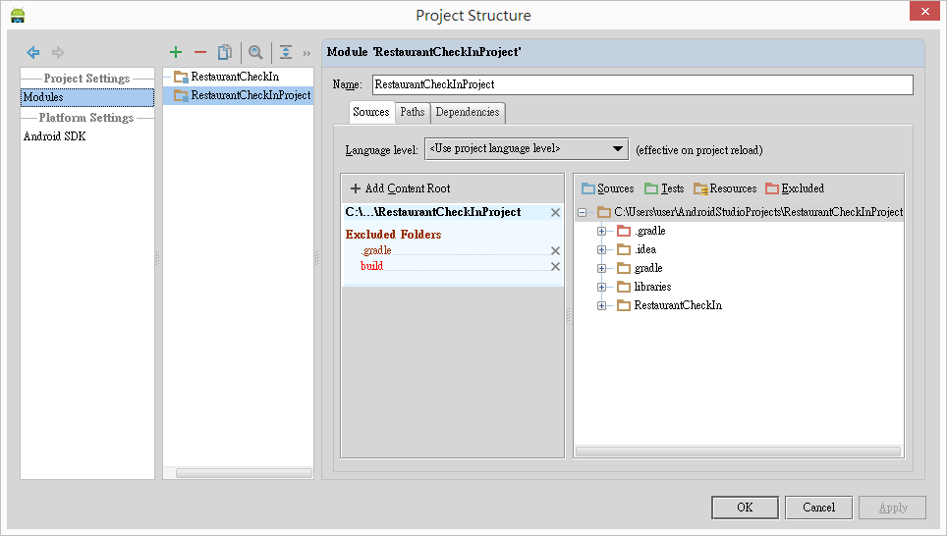Mark folder as Excluded
947x536 pixels.
(x=795, y=188)
